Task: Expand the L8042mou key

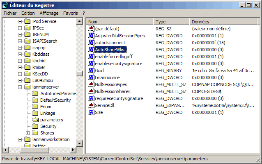Action: [20, 81]
